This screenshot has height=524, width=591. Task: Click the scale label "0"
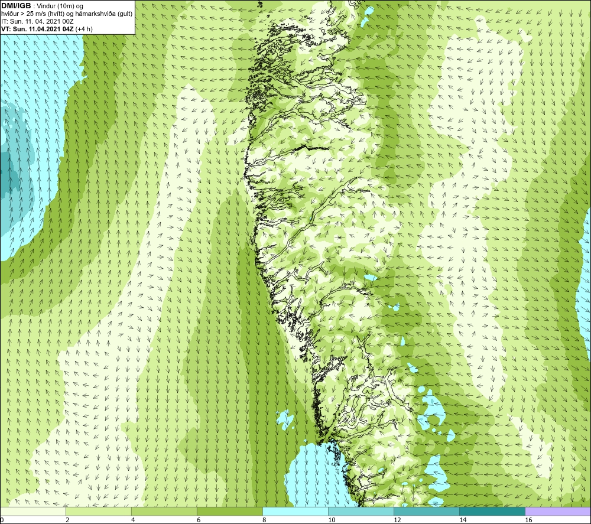2,520
